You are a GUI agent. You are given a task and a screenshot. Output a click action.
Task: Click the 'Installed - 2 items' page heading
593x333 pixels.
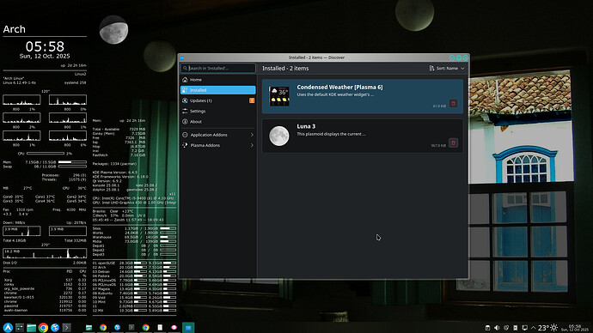(x=285, y=69)
